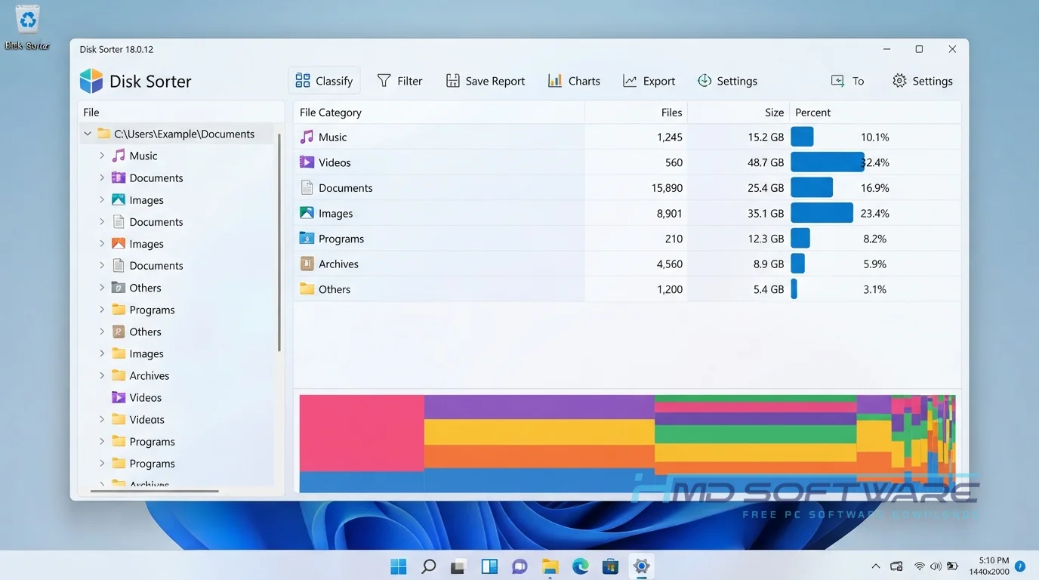
Task: Select the 8.2% percent value
Action: [x=874, y=239]
